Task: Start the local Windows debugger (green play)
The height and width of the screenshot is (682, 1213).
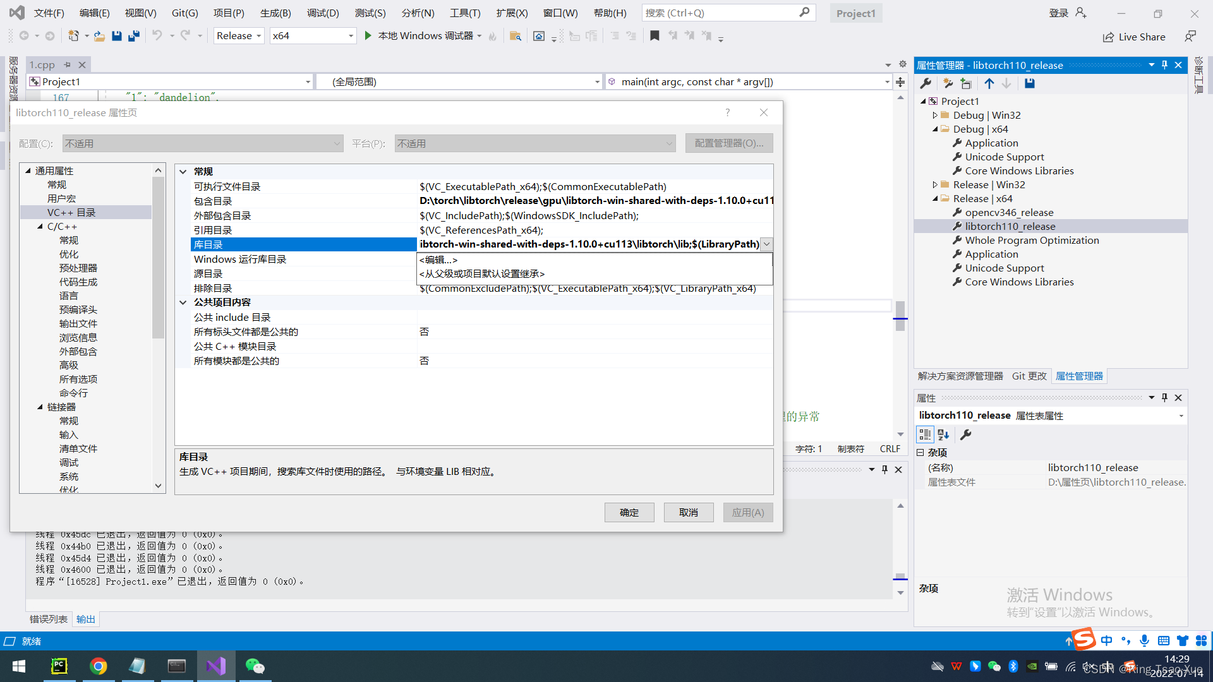Action: click(x=368, y=36)
